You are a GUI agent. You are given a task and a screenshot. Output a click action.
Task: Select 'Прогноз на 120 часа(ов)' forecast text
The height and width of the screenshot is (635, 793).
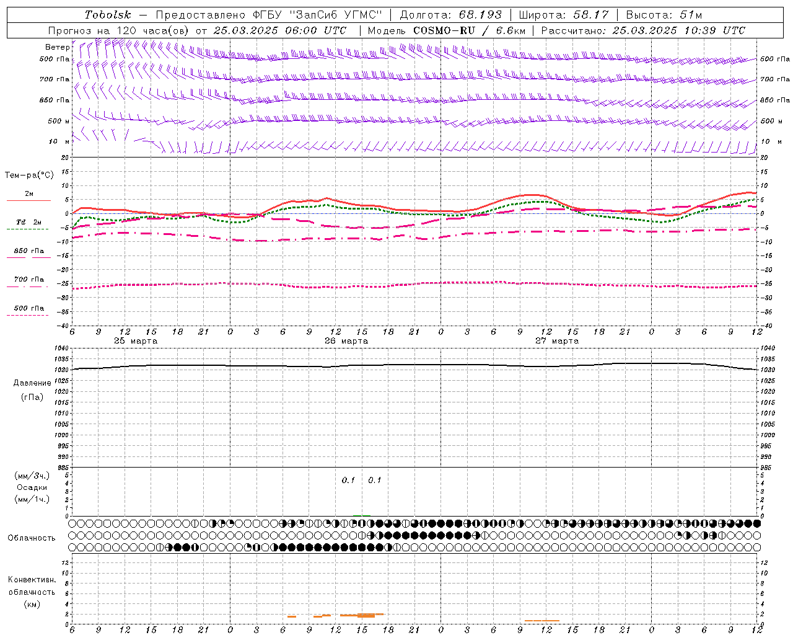(x=119, y=30)
